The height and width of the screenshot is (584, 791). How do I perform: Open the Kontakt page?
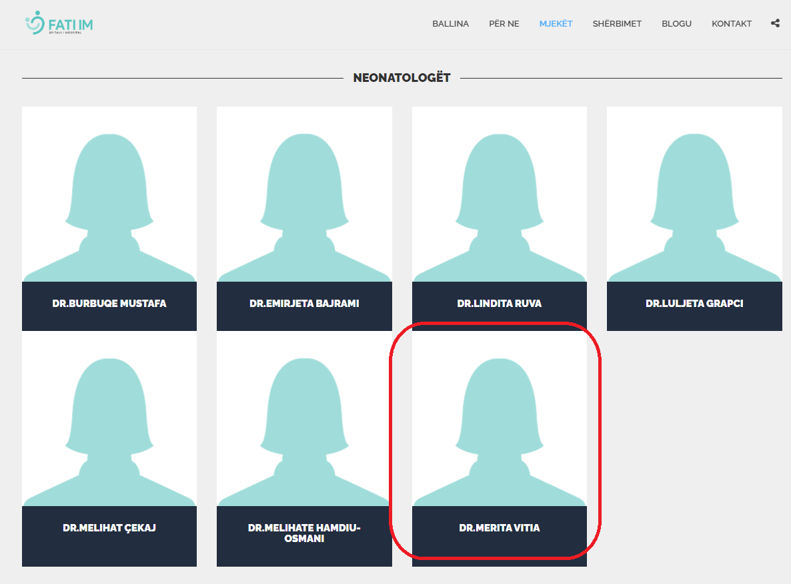tap(731, 24)
